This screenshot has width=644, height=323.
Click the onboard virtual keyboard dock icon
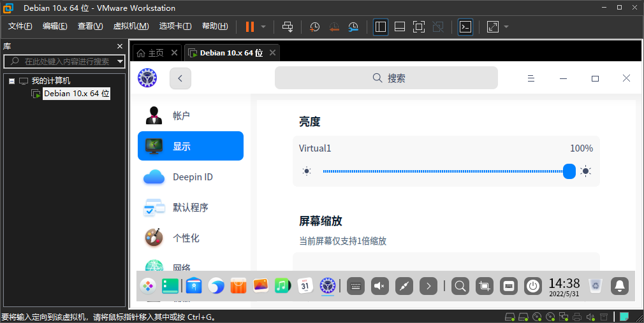pos(509,286)
